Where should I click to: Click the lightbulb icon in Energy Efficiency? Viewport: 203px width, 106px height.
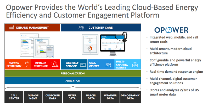point(27,64)
